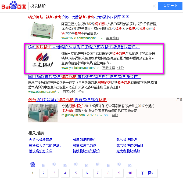The width and height of the screenshot is (183, 181).
Task: Expand dropdown arrow beside www.obamars.com URL
Action: point(58,92)
